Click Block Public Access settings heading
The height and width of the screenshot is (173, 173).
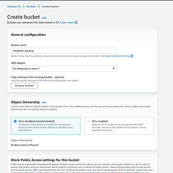tap(45, 160)
